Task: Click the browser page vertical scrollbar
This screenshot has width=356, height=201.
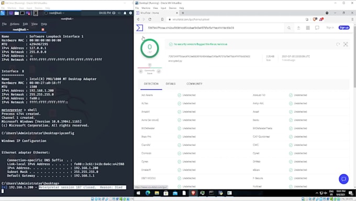Action: [x=354, y=57]
